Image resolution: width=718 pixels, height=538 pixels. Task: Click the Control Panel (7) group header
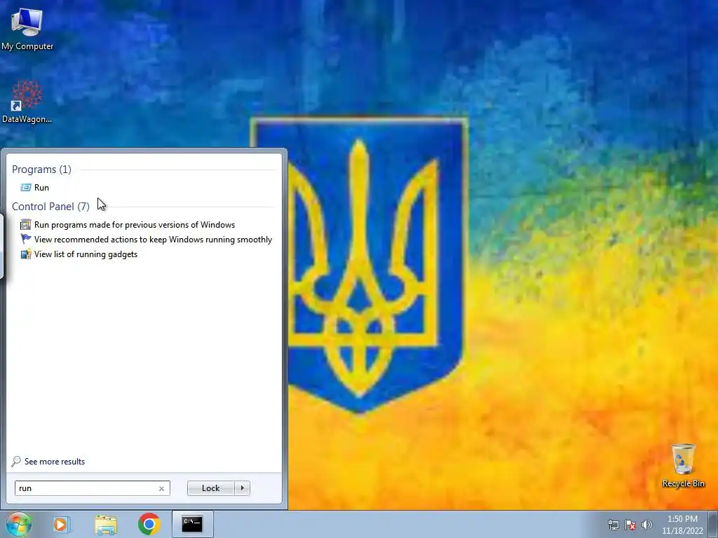(50, 207)
